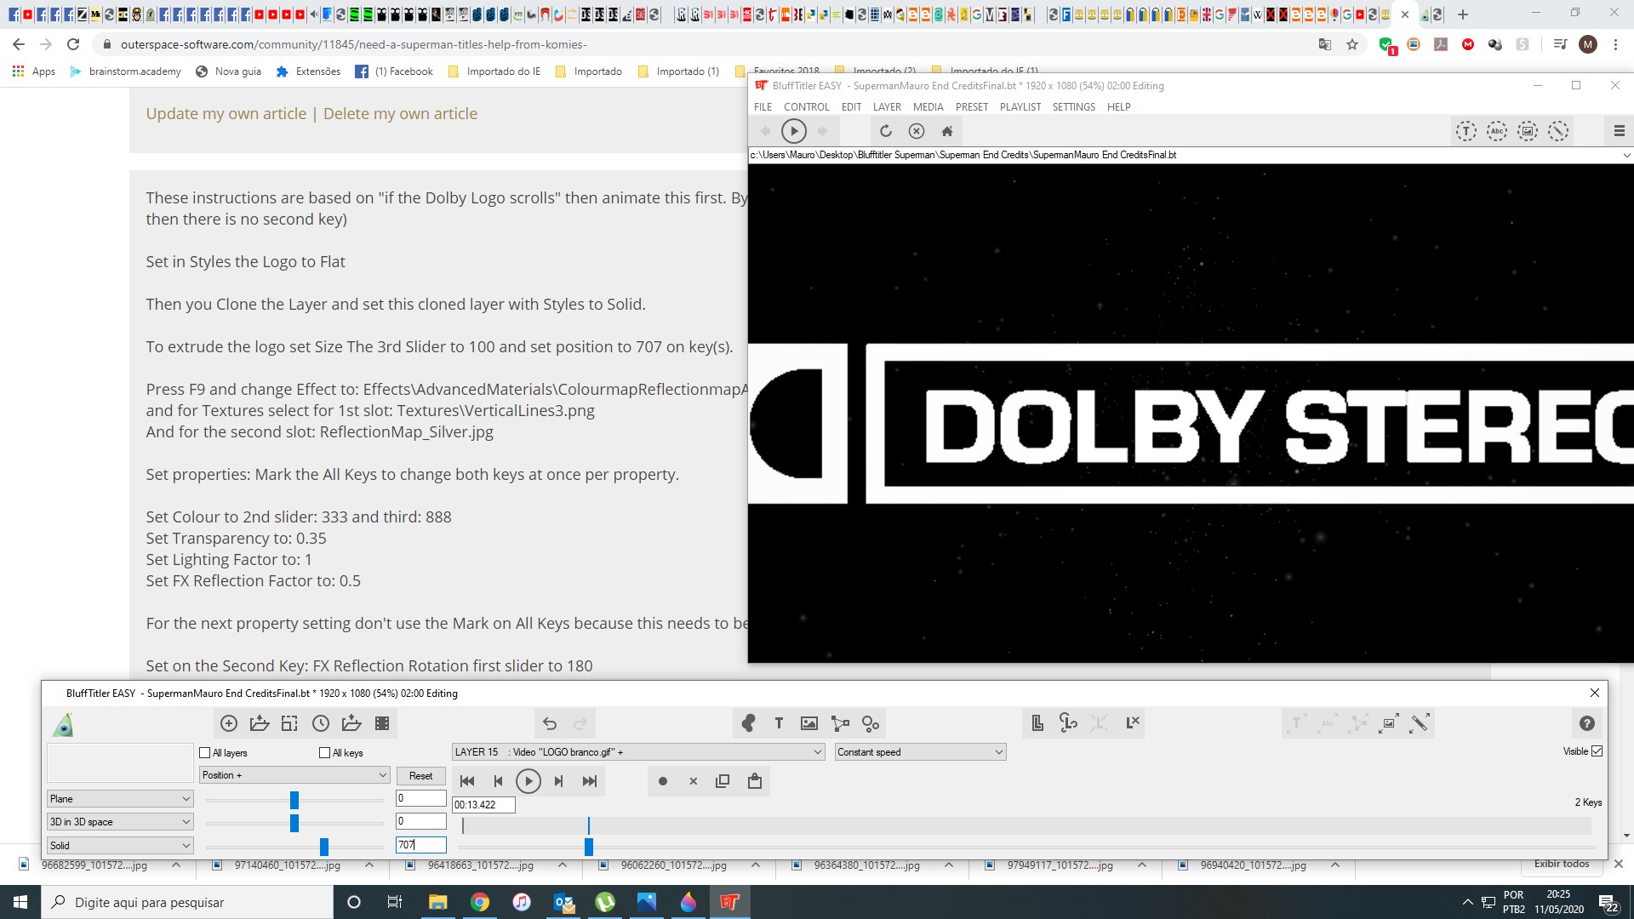The image size is (1634, 919).
Task: Add a particle layer with circles icon
Action: pos(871,723)
